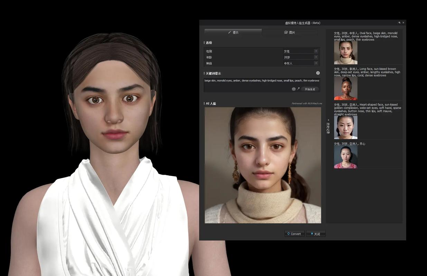427x276 pixels.
Task: Click the Convert button
Action: tap(295, 234)
